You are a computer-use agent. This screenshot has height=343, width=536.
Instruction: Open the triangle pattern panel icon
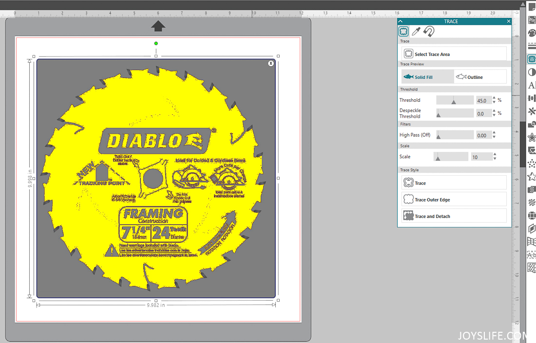(x=532, y=268)
